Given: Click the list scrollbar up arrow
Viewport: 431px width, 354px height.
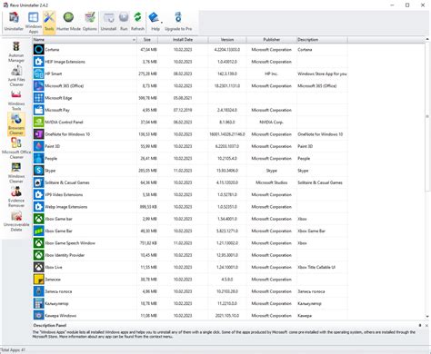Looking at the screenshot, I should [x=427, y=39].
